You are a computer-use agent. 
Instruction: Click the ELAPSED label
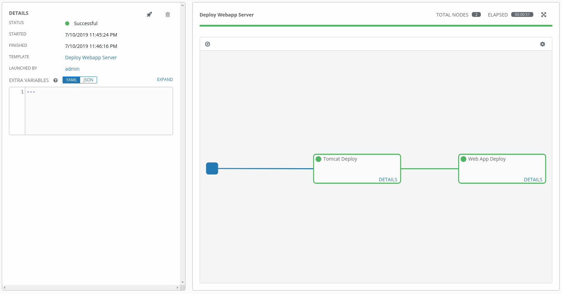pos(498,15)
